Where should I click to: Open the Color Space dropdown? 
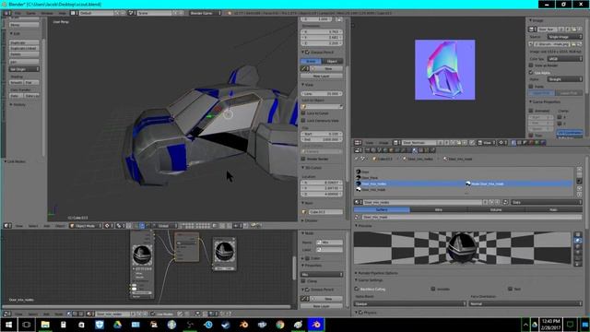click(565, 59)
